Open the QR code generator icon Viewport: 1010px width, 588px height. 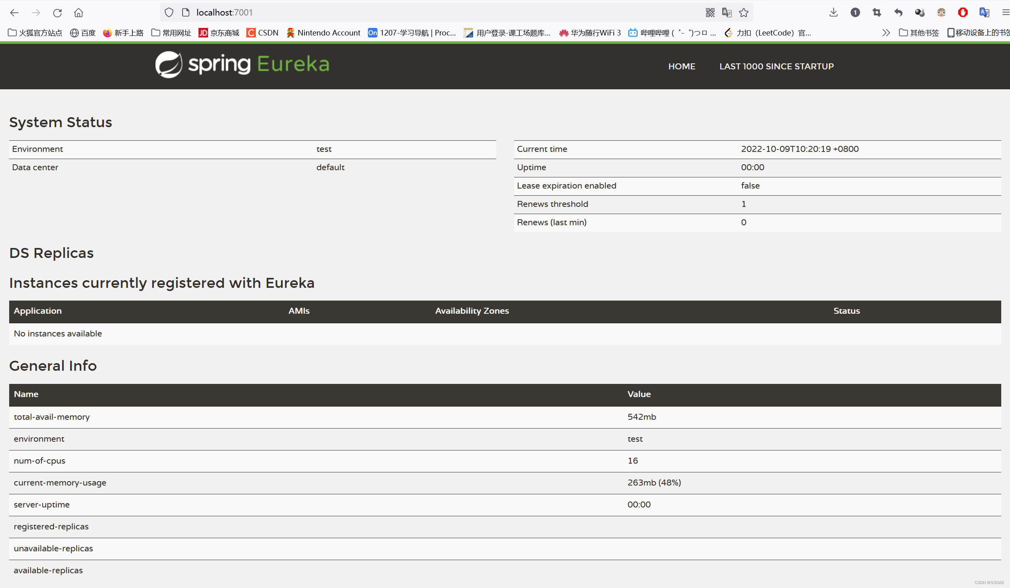click(x=710, y=13)
